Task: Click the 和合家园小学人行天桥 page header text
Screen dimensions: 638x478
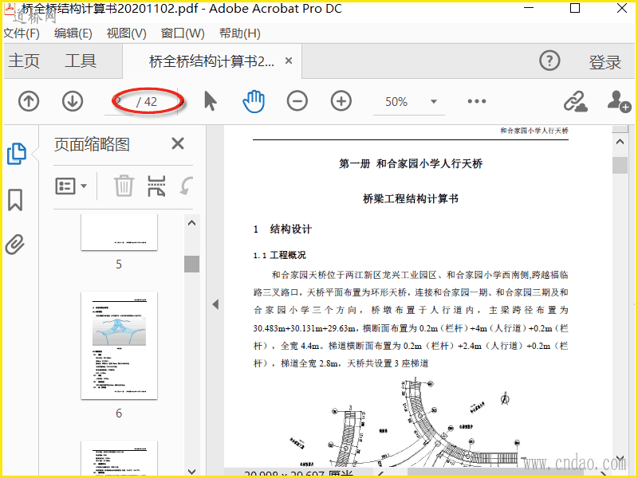Action: (x=534, y=131)
